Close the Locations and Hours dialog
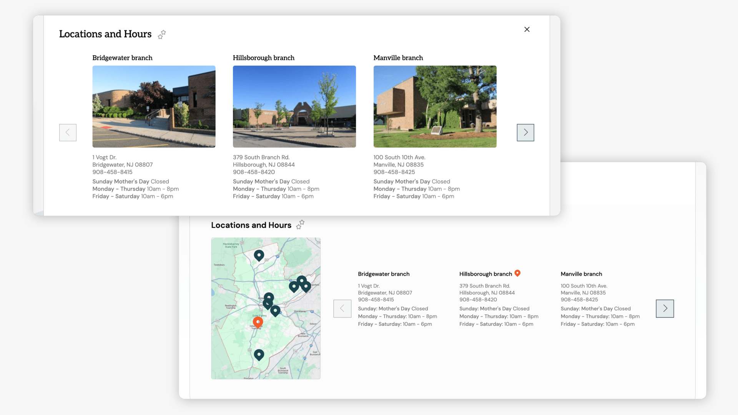 point(527,30)
